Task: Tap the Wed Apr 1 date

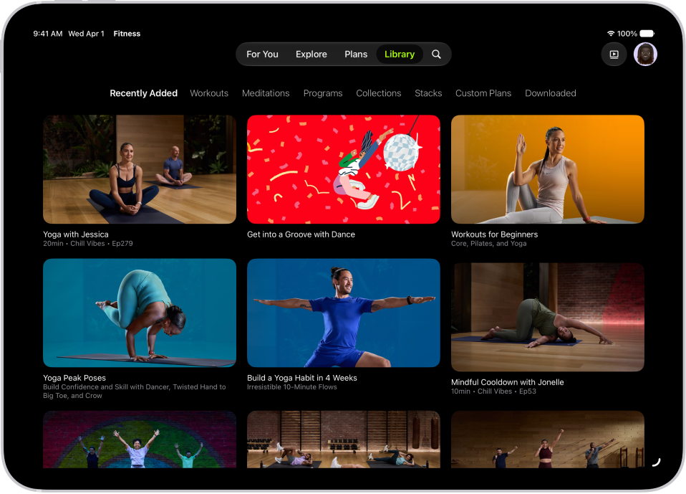Action: tap(86, 34)
